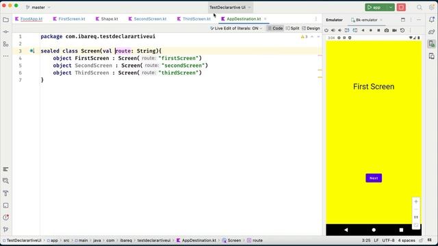
Task: Click the Screen breadcrumb in the navigation bar
Action: 231,240
